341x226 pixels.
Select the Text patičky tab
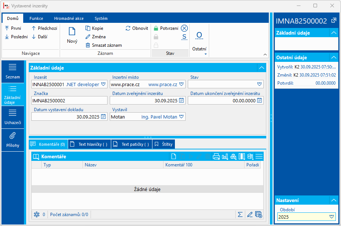[132, 144]
